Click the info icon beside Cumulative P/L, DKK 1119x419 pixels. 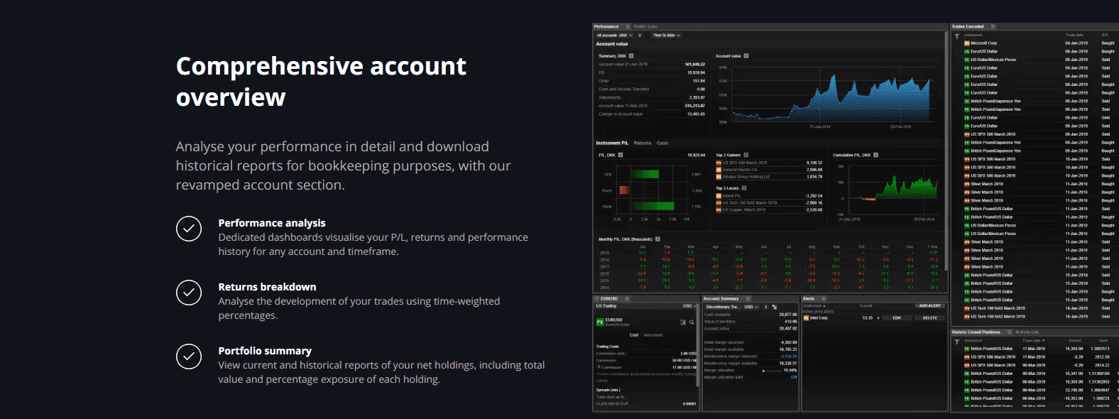pos(875,155)
